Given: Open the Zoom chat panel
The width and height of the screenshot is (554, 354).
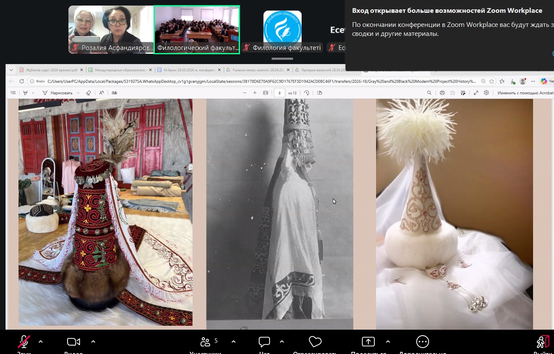Looking at the screenshot, I should (x=264, y=342).
